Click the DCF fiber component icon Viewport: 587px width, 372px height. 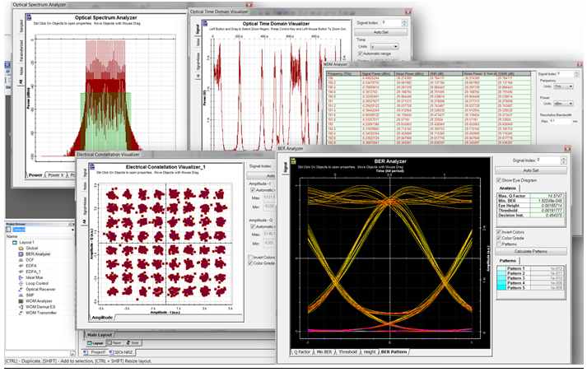pos(21,260)
